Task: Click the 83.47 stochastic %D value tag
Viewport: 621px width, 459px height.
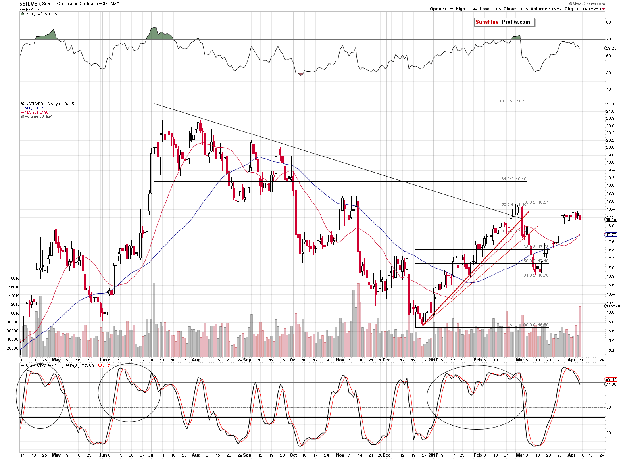Action: (x=611, y=379)
